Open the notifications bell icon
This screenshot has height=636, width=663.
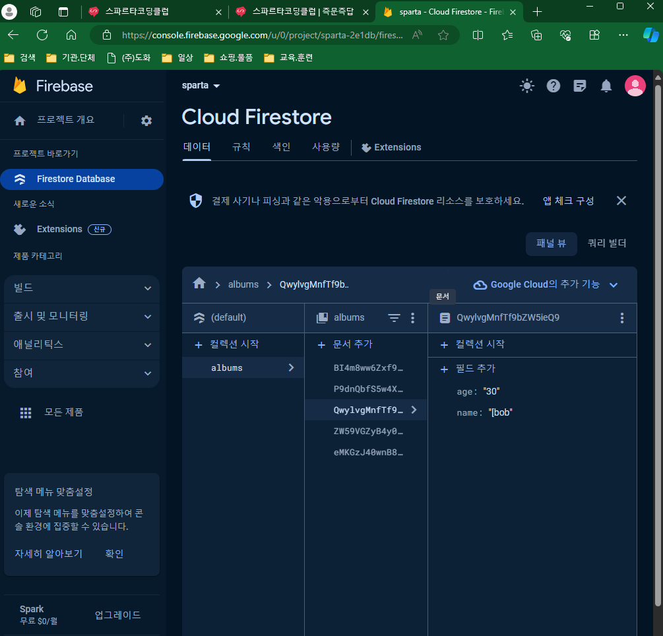click(x=606, y=86)
